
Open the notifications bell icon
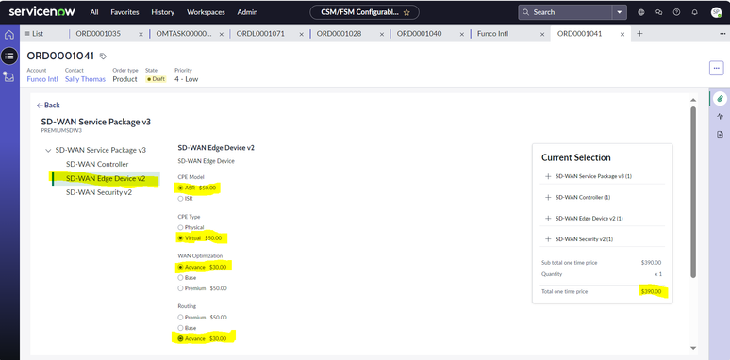694,12
